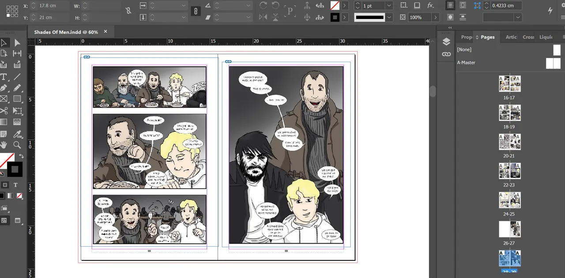Open the Layers panel icon

click(446, 41)
